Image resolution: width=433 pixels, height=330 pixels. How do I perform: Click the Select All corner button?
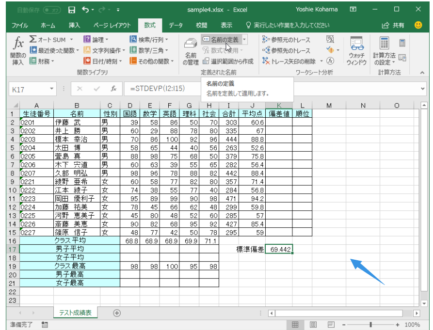click(x=15, y=106)
